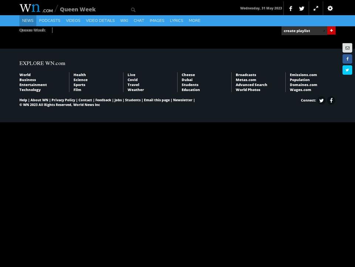This screenshot has width=355, height=267.
Task: Open Cheese footer link
Action: click(x=188, y=75)
